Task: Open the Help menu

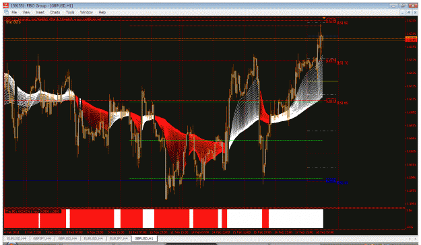Action: [102, 12]
